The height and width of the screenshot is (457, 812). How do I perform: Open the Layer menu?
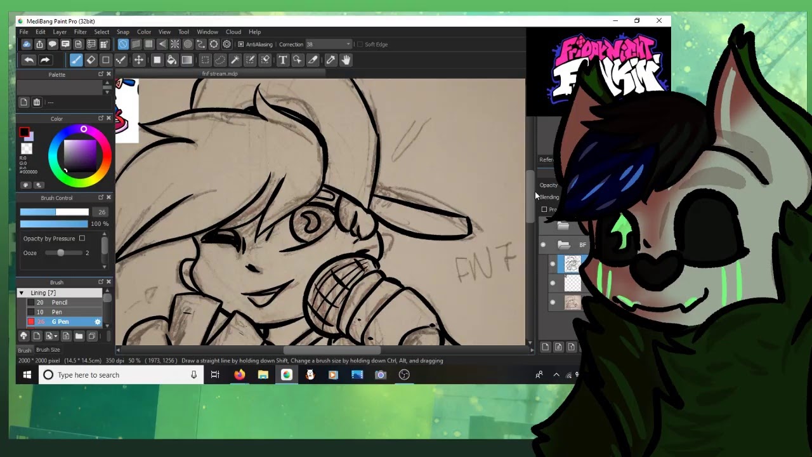60,32
